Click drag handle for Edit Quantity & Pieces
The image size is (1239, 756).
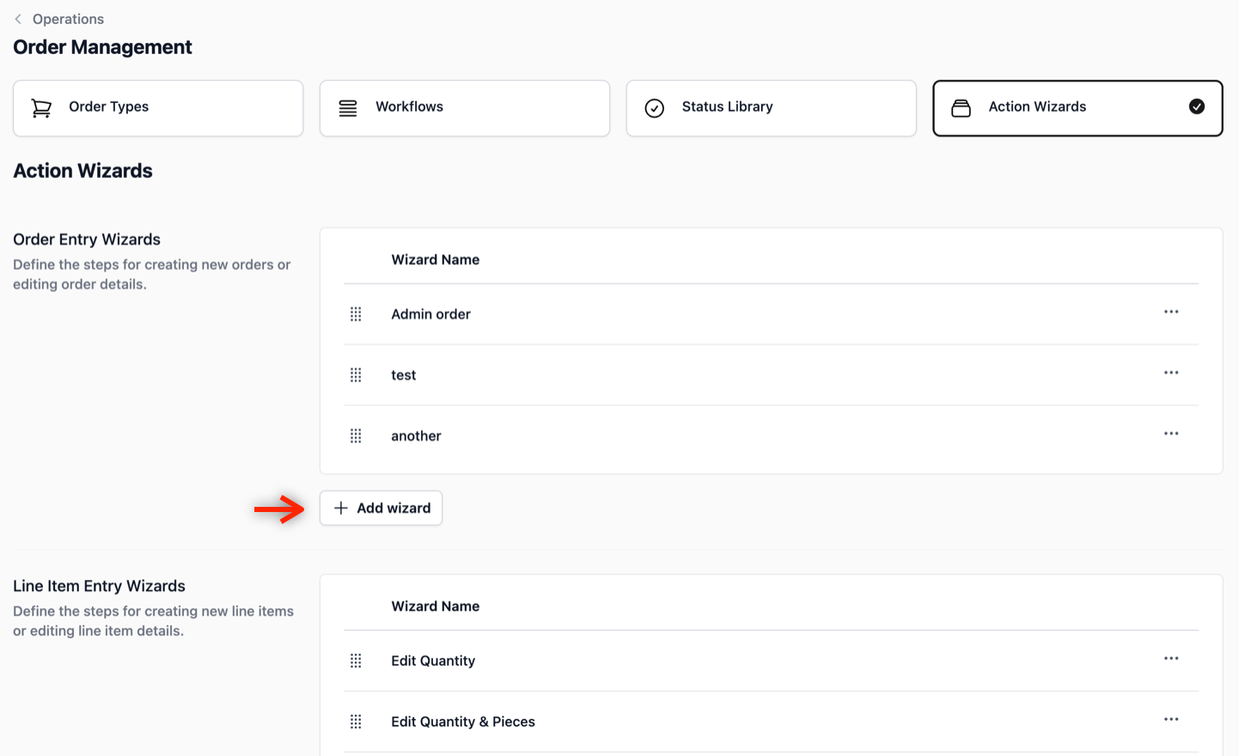(356, 722)
